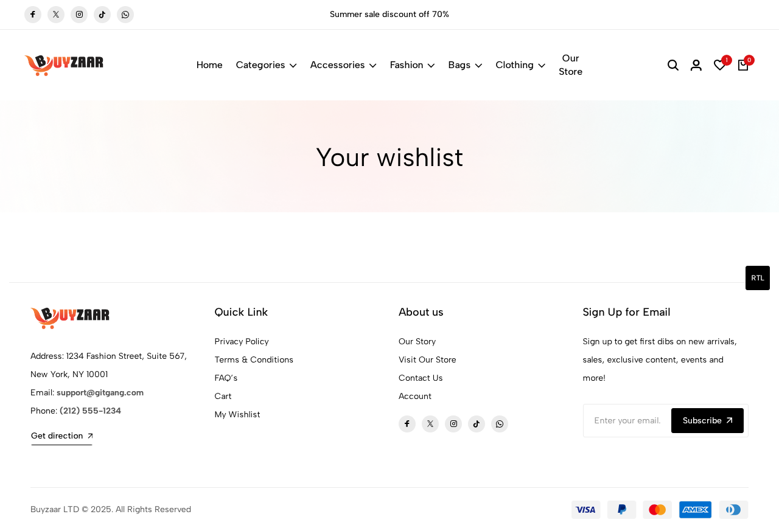Open the account profile icon
This screenshot has width=779, height=531.
[x=696, y=65]
